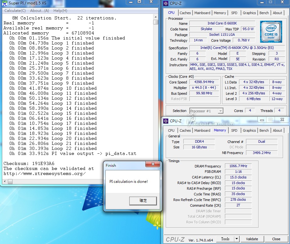Open the Help(H) menu in Super PI
Screen dimensions: 290x244
click(60, 11)
